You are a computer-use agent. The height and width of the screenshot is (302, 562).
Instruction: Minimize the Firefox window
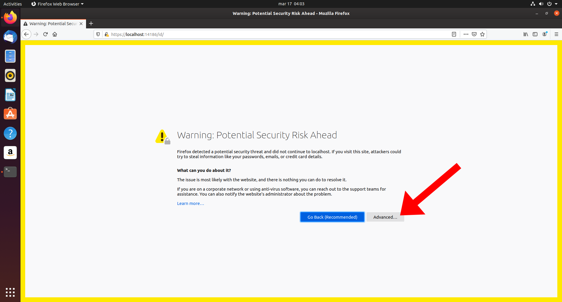click(537, 13)
